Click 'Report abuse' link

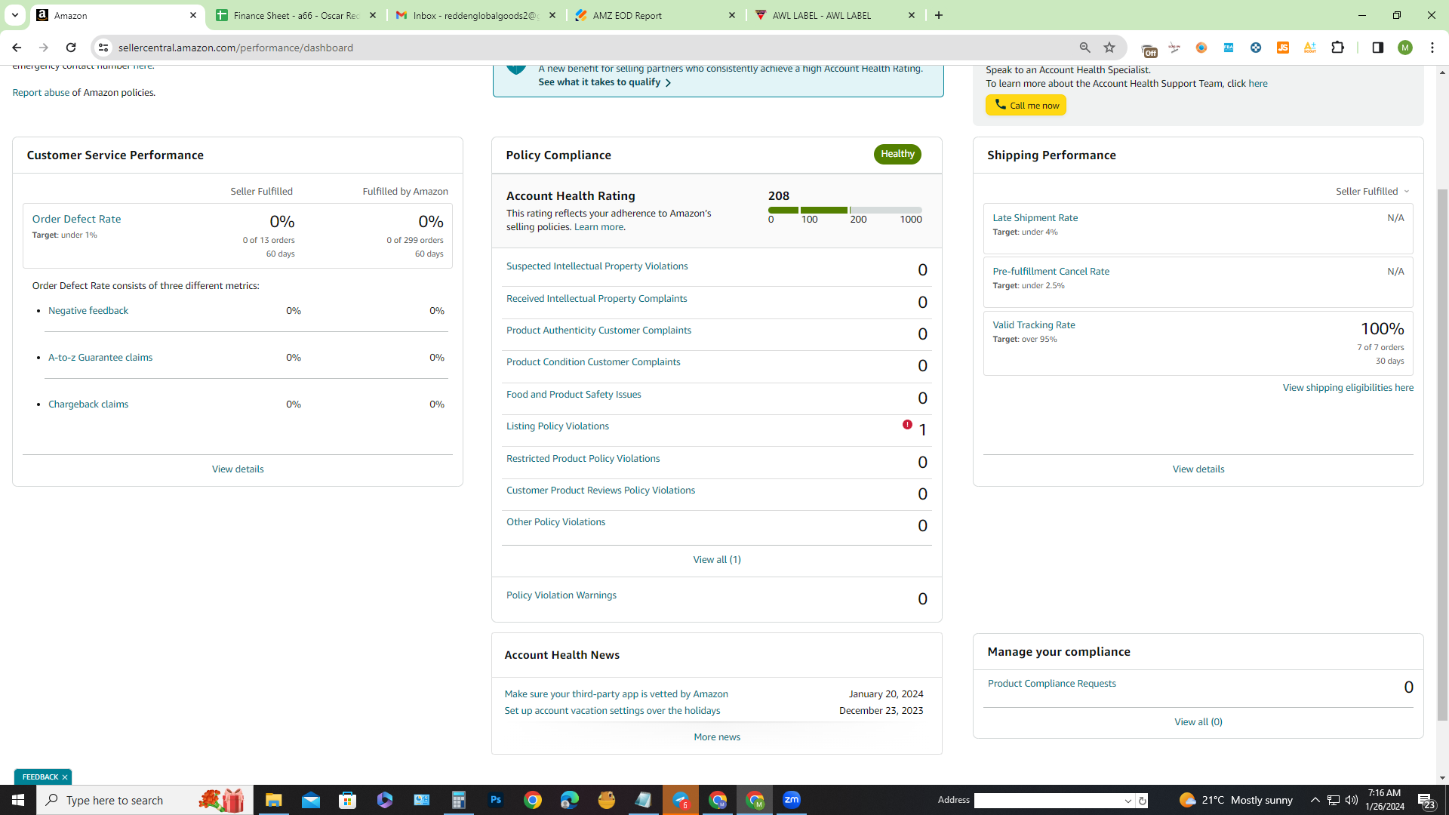coord(41,92)
